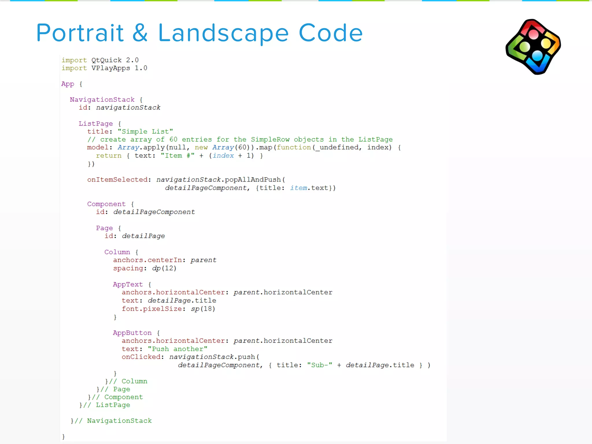592x444 pixels.
Task: Click the colorful V-Play logo icon
Action: point(533,47)
